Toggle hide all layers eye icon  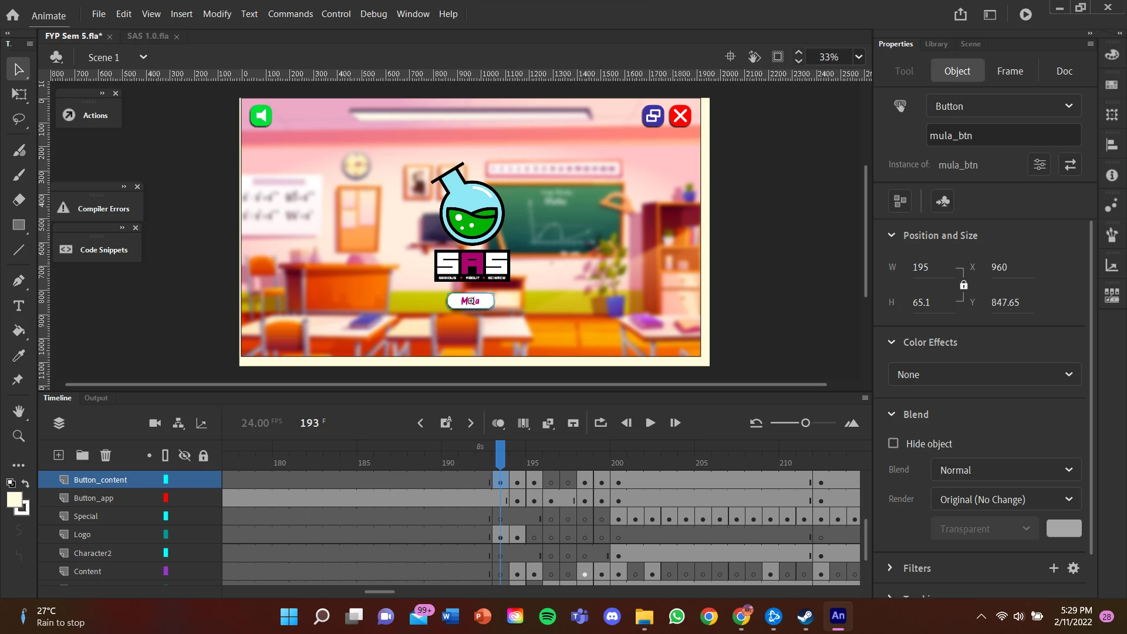[184, 456]
